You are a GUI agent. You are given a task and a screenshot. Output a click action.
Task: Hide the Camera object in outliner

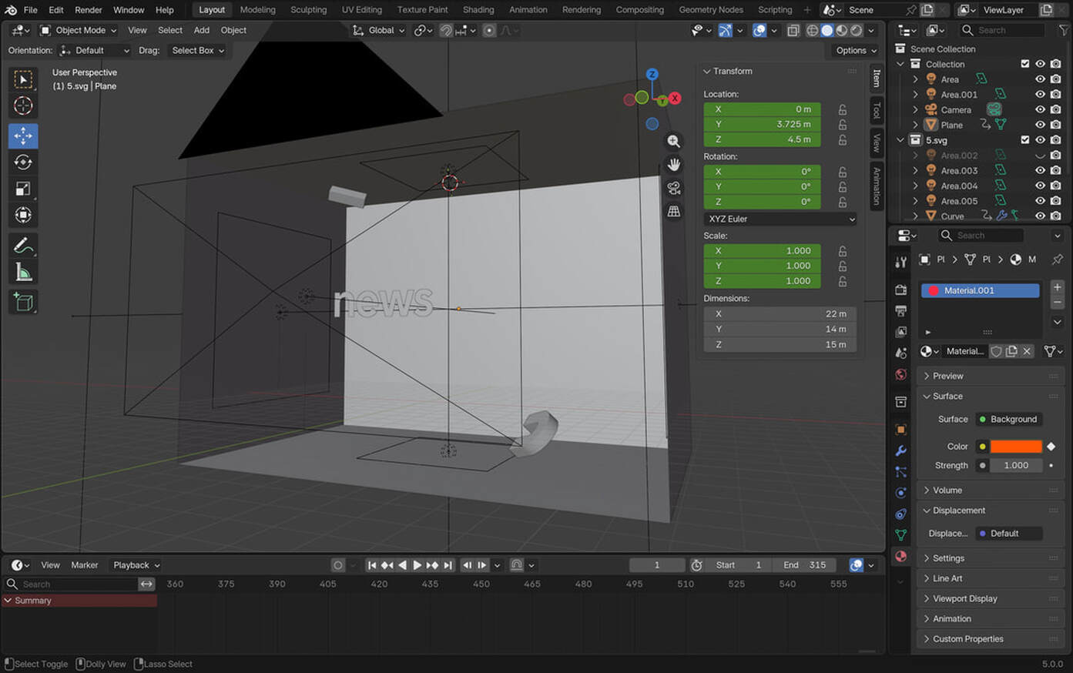click(x=1040, y=110)
